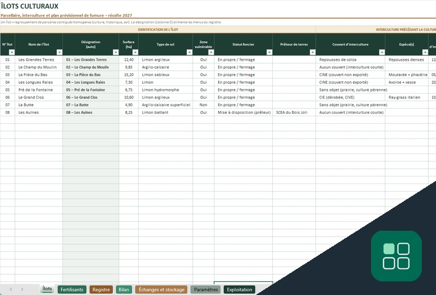Select designation '06 – Le Grand Clos'
Screen dimensions: 436x295
point(91,97)
